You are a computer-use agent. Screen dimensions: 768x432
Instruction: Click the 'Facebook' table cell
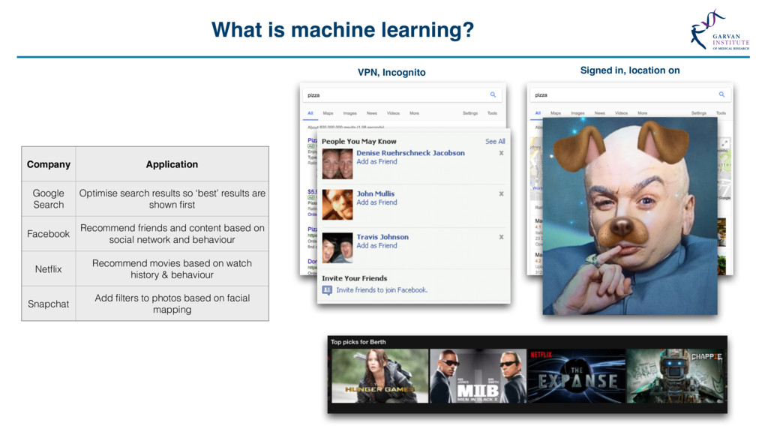tap(49, 234)
